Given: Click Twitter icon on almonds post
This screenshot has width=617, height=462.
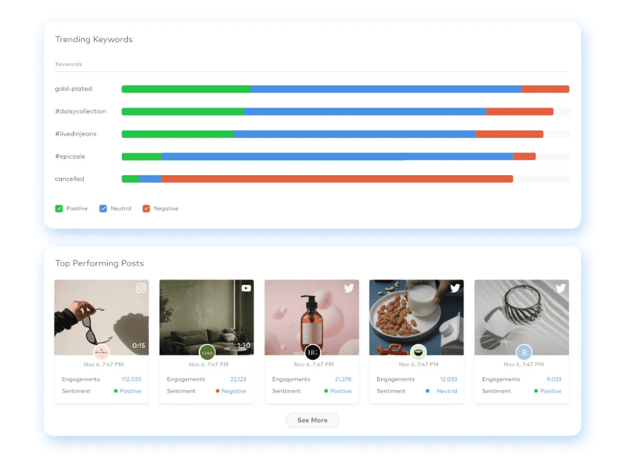Looking at the screenshot, I should (455, 288).
